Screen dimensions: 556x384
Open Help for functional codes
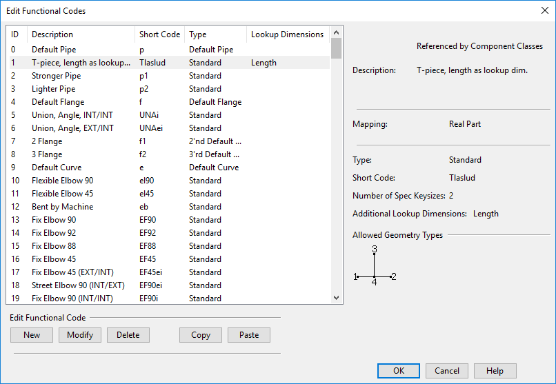(x=495, y=371)
